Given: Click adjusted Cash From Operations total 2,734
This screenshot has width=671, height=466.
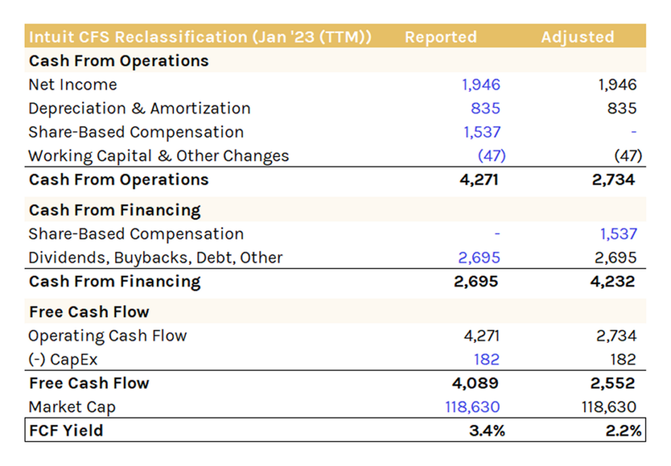Looking at the screenshot, I should [613, 180].
